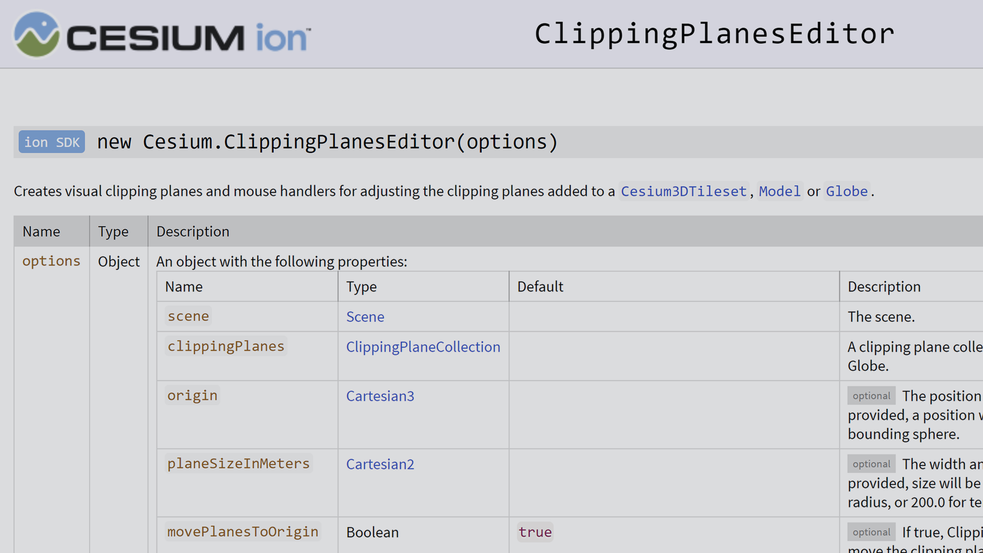This screenshot has width=983, height=553.
Task: Open the Cartesian3 type link
Action: click(380, 396)
